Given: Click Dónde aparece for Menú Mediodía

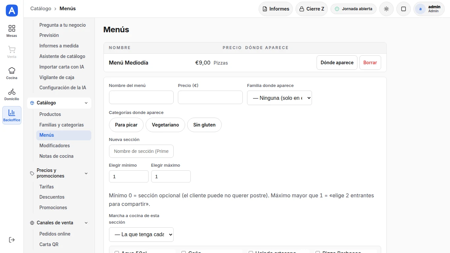Looking at the screenshot, I should [x=337, y=63].
